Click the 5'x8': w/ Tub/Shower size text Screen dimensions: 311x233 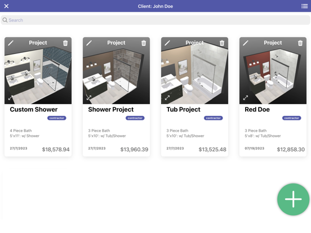point(263,136)
